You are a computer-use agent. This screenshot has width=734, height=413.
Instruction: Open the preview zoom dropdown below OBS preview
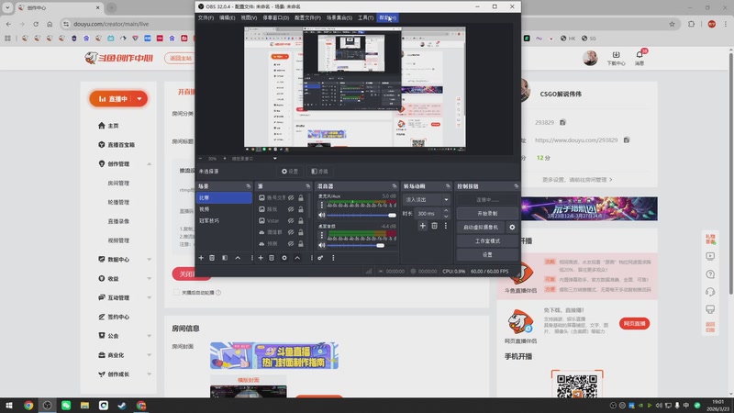(274, 159)
